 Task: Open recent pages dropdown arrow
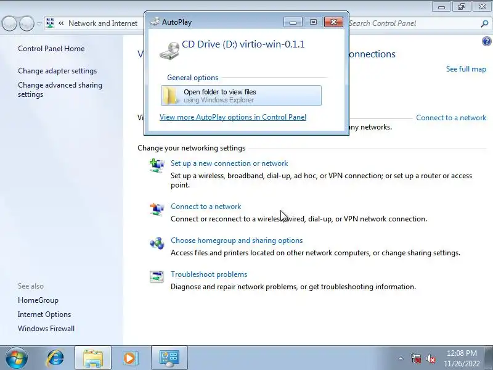pyautogui.click(x=39, y=23)
